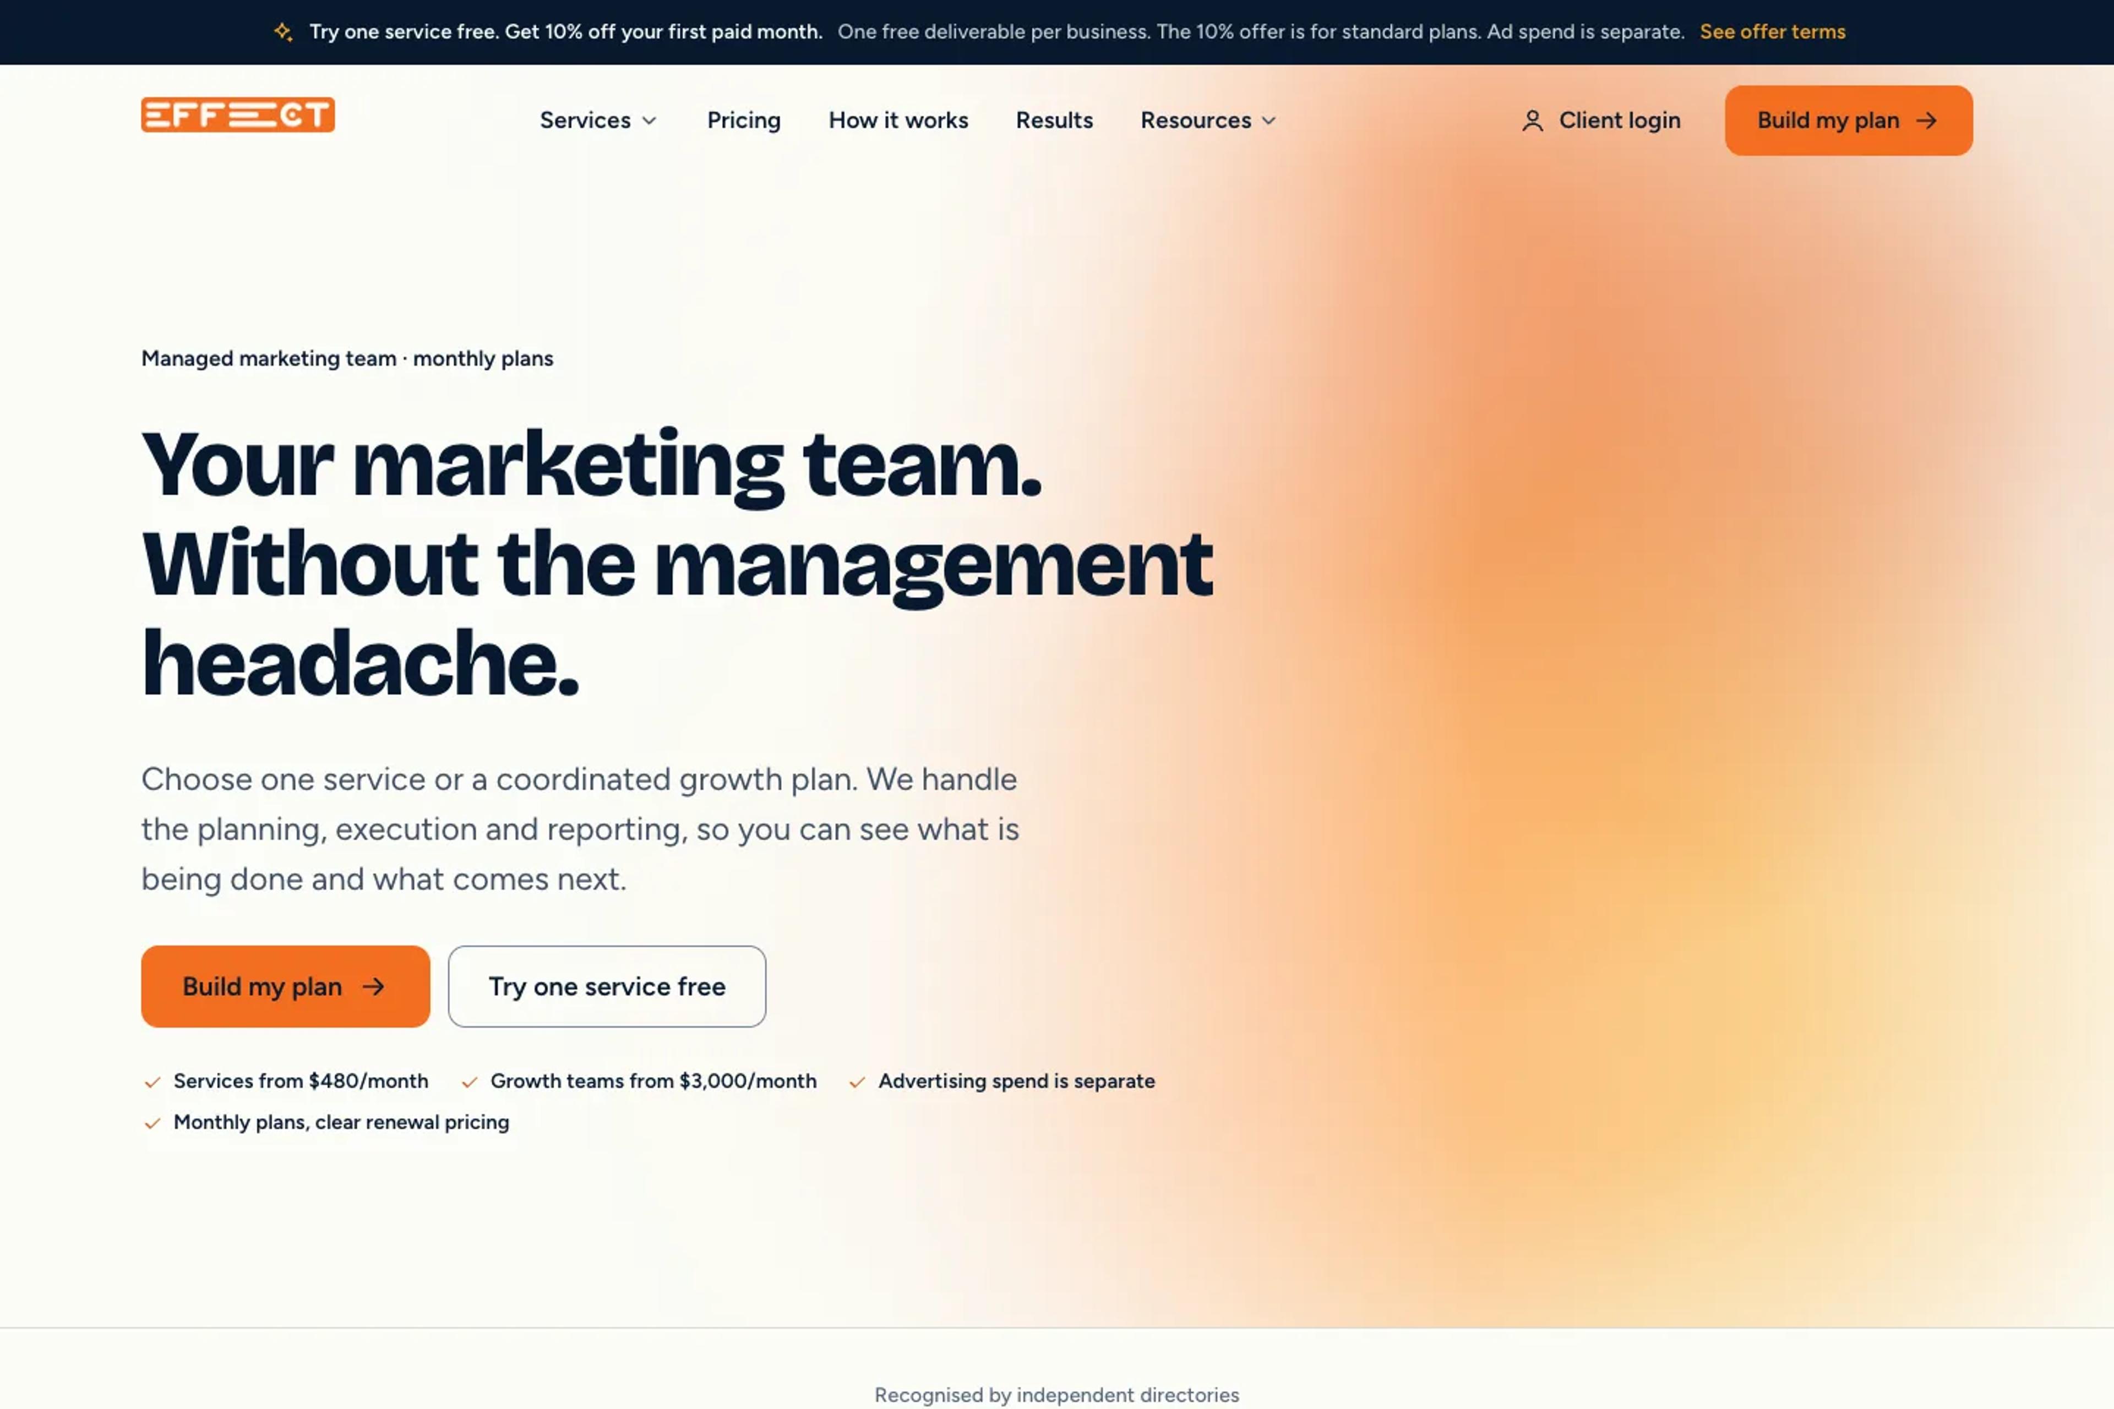Click 'Managed marketing team · monthly plans' text

(348, 358)
